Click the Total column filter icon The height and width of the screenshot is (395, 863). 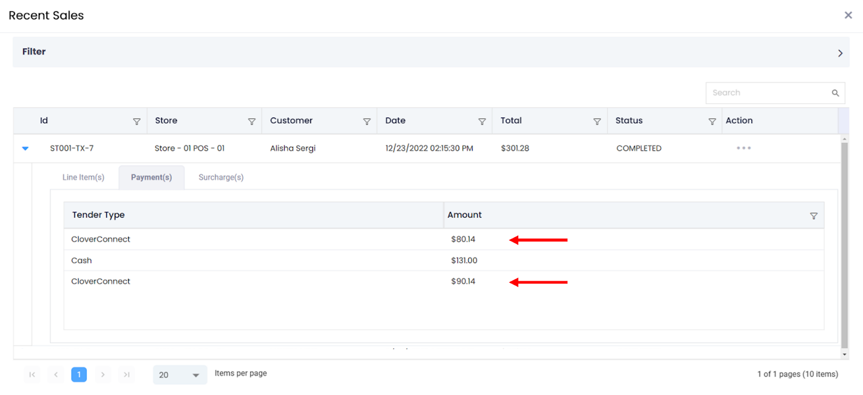(x=597, y=122)
